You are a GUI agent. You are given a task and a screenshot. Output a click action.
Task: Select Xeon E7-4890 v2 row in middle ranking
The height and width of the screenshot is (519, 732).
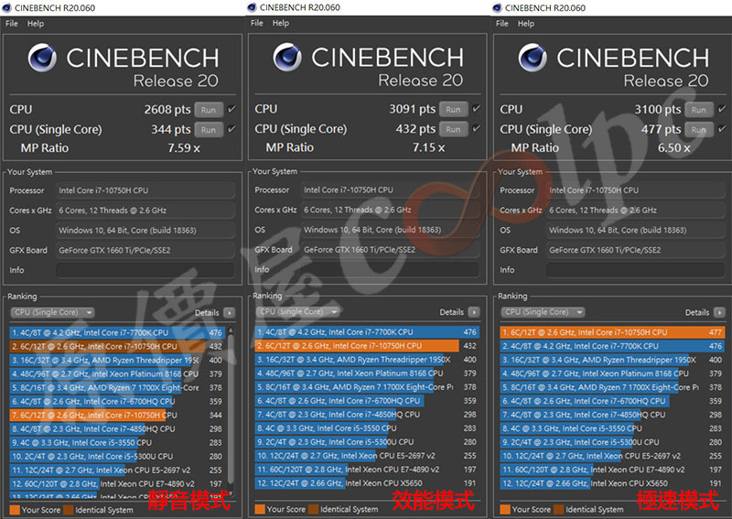pyautogui.click(x=367, y=470)
